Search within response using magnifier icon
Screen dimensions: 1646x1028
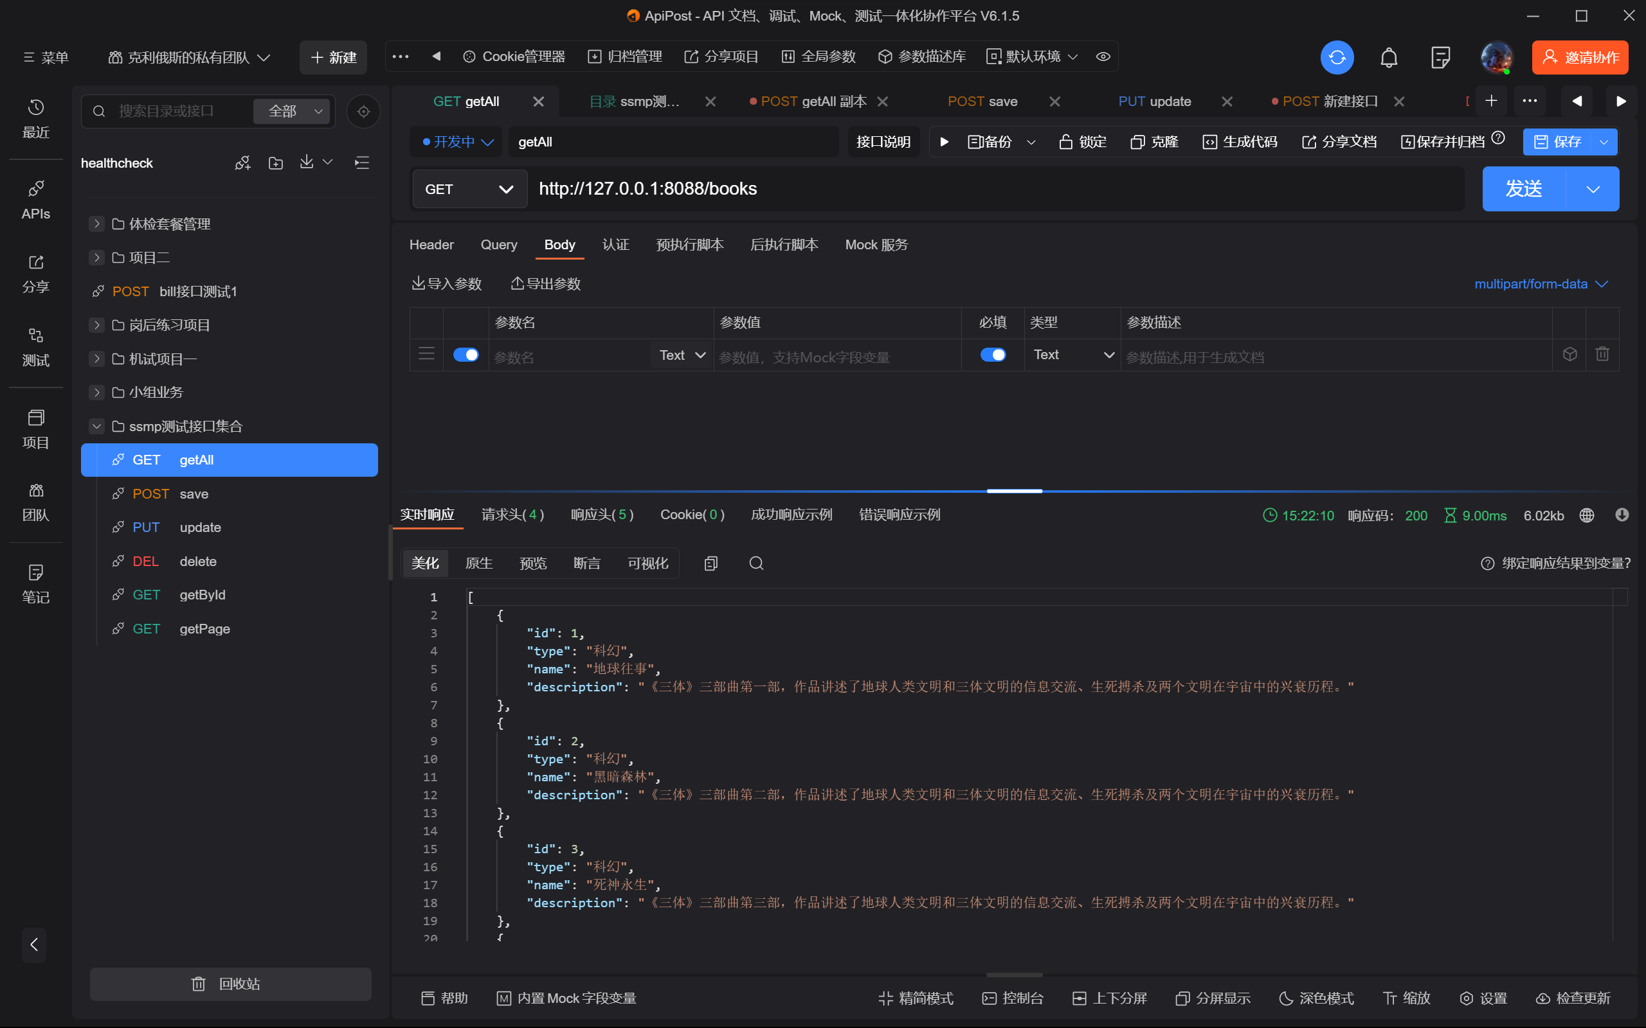coord(755,563)
